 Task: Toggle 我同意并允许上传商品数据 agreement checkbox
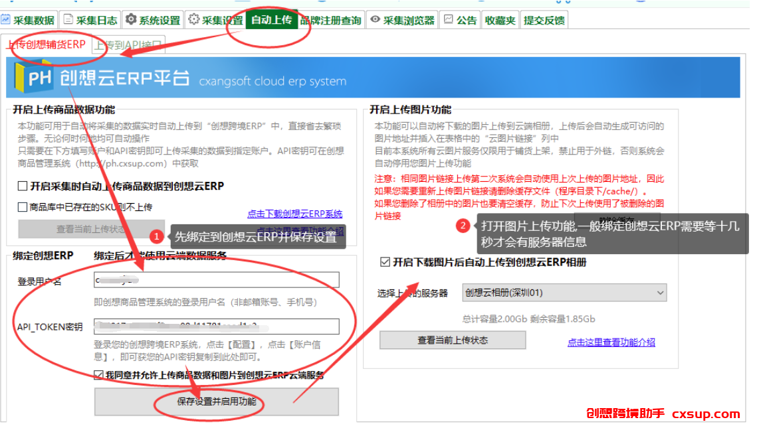(98, 374)
